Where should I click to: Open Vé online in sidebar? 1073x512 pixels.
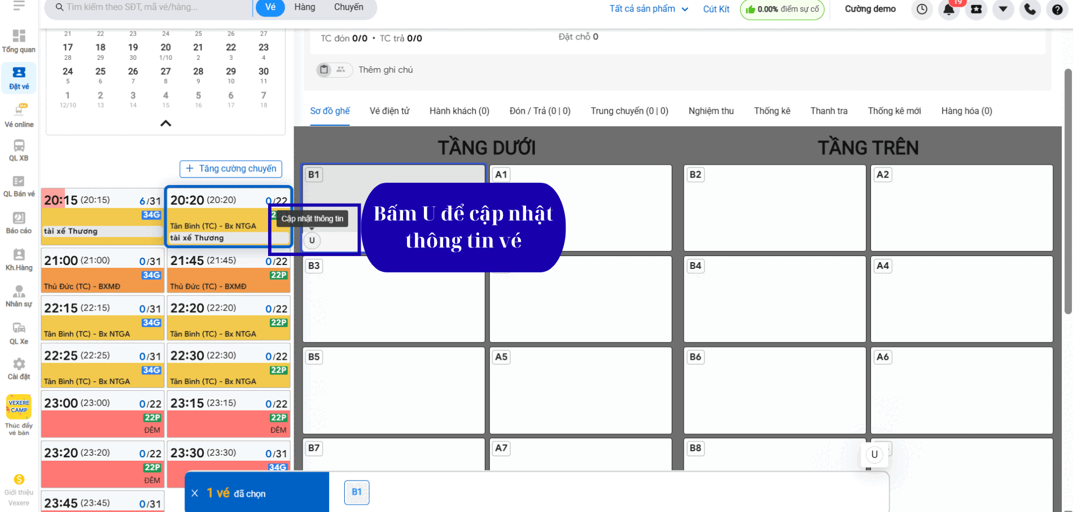(x=19, y=116)
